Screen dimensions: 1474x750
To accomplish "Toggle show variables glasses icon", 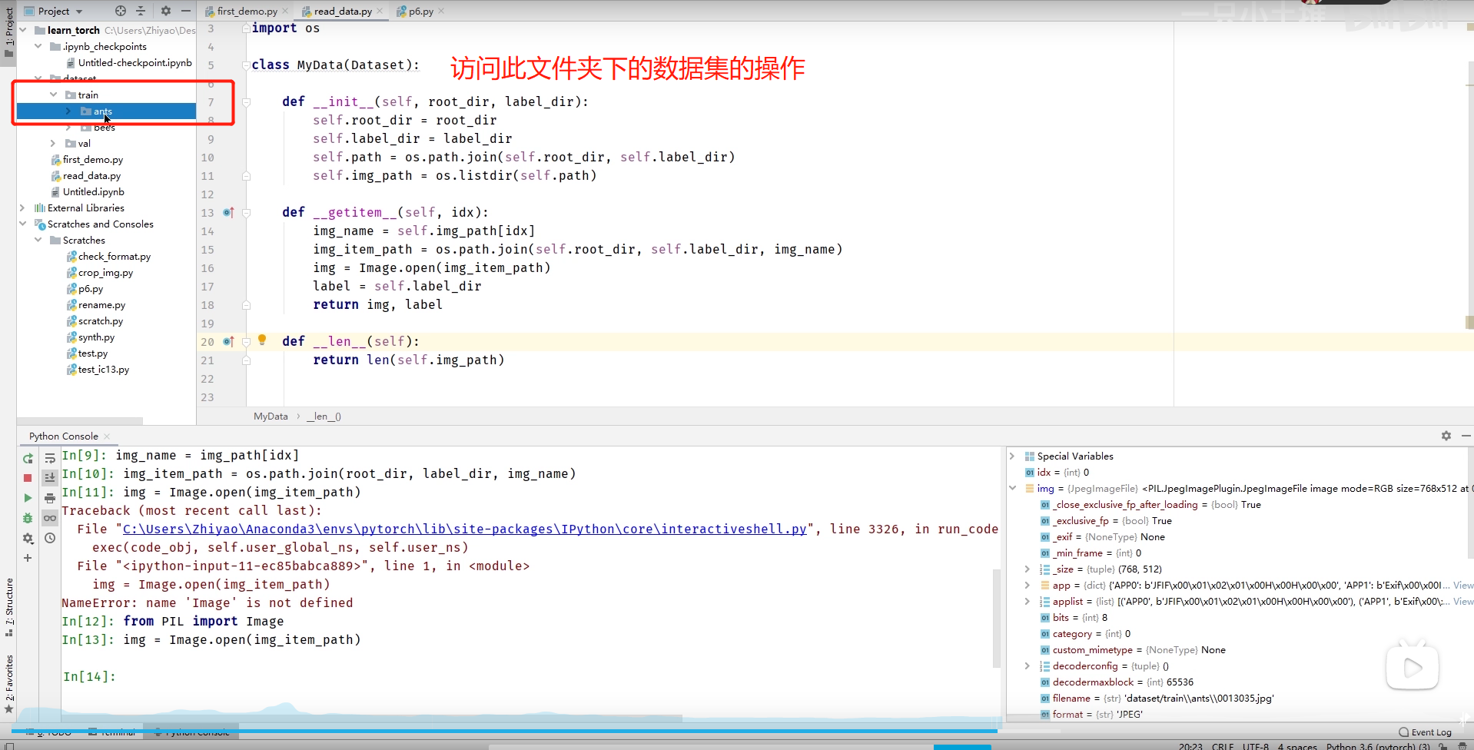I will click(50, 518).
